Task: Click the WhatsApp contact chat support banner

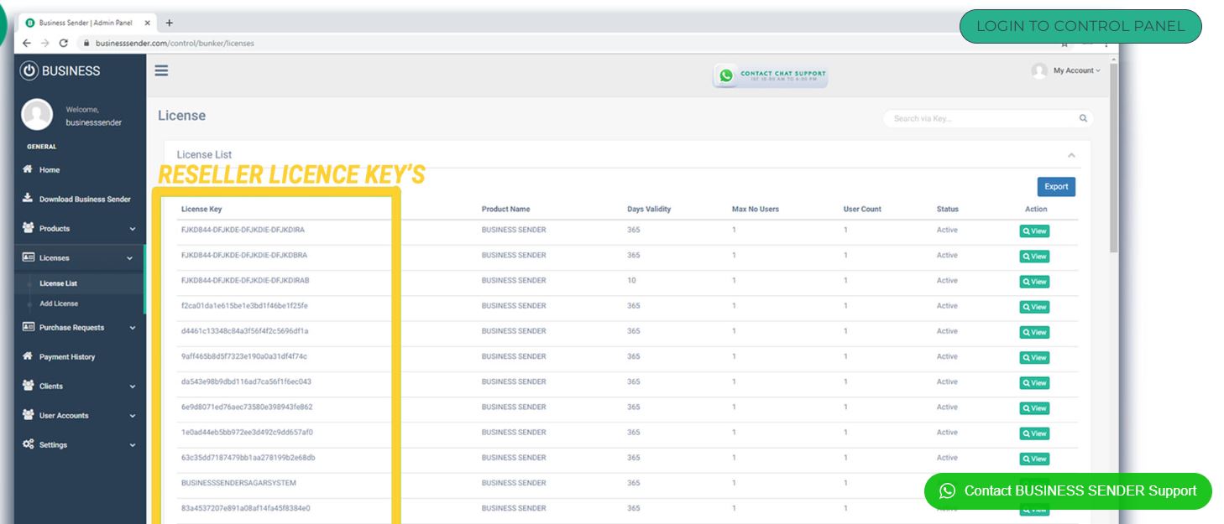Action: (771, 75)
